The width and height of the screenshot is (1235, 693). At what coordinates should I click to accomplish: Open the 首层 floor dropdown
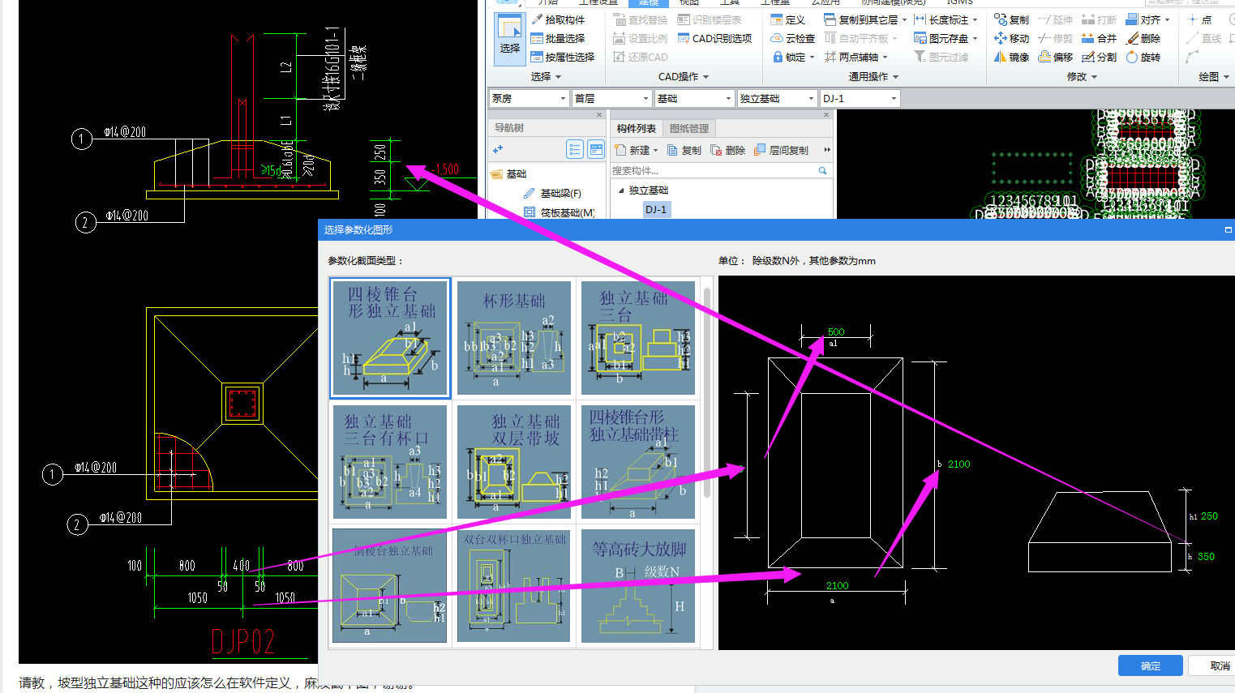(645, 98)
